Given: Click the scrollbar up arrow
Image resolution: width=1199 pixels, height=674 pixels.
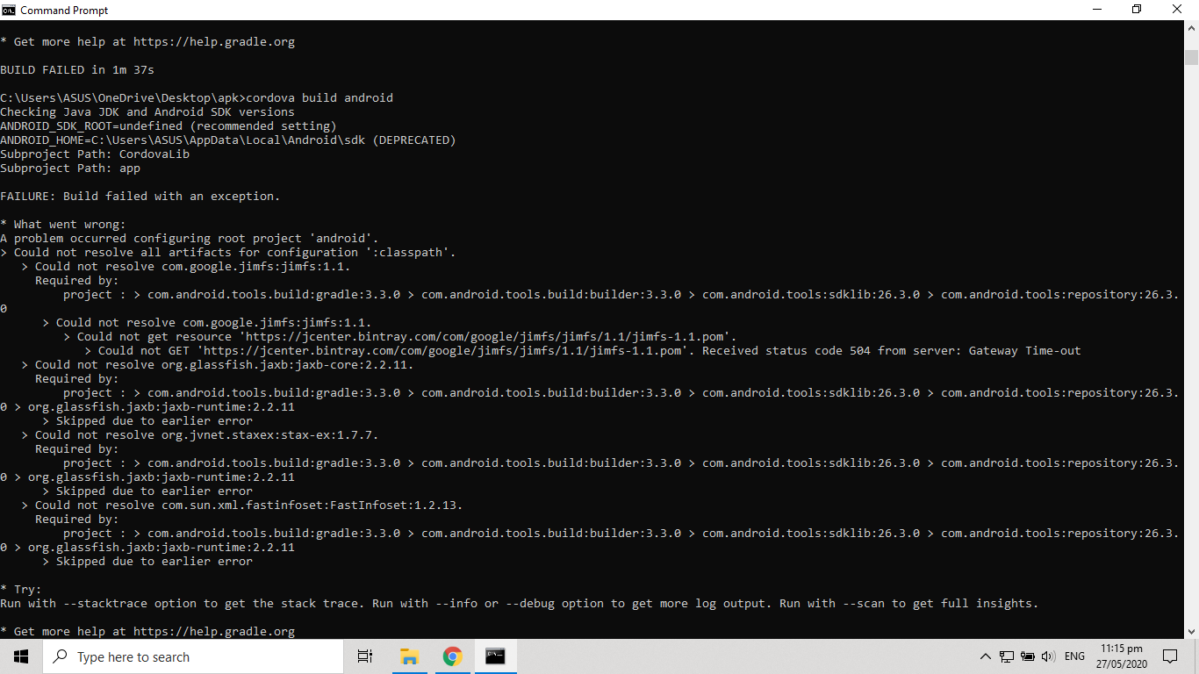Looking at the screenshot, I should [1191, 28].
